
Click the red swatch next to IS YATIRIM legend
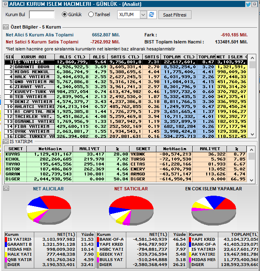coord(6,240)
